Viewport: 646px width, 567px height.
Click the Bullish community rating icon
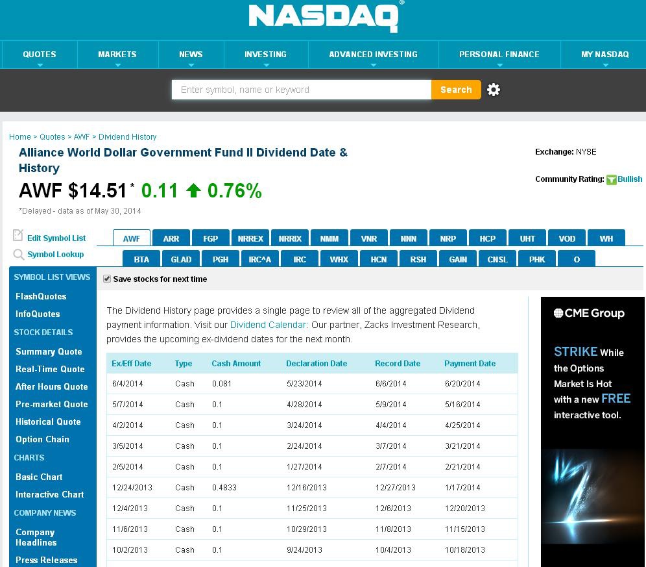[x=612, y=179]
